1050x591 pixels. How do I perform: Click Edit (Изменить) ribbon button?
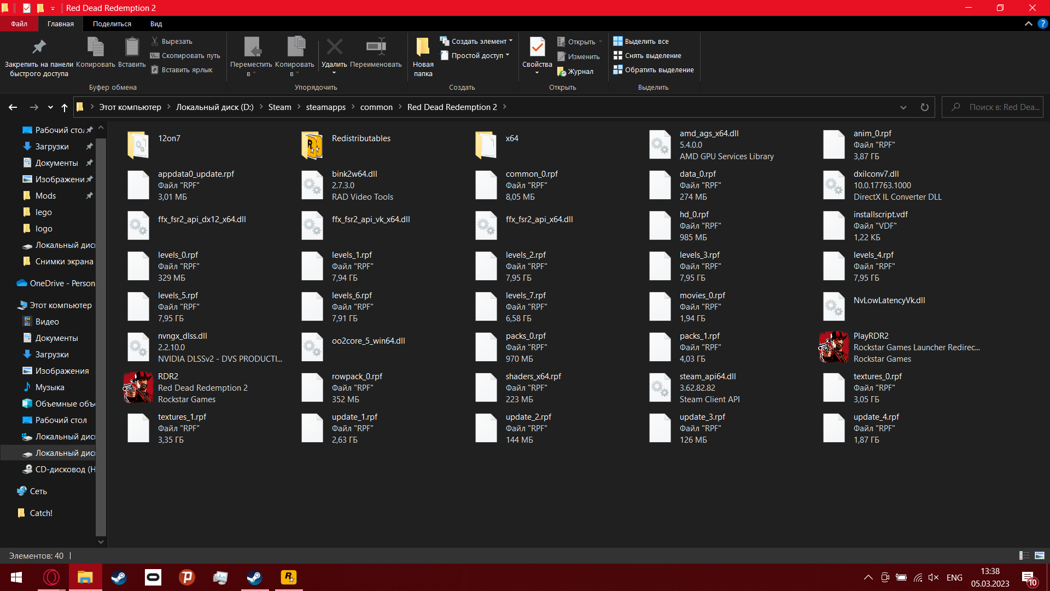click(578, 56)
